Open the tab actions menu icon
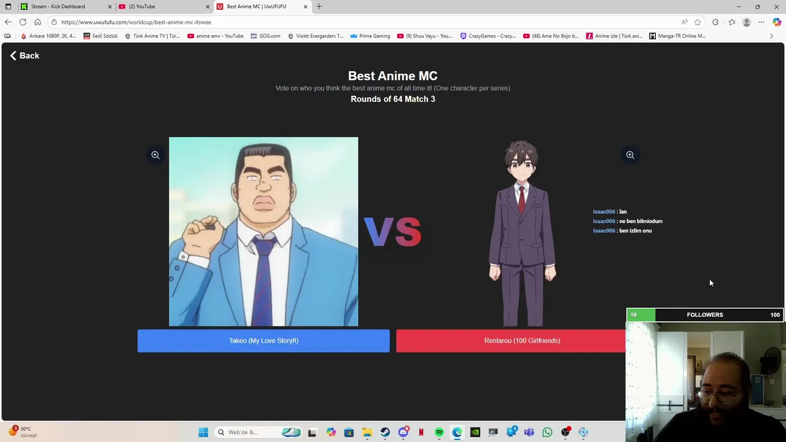 click(8, 7)
